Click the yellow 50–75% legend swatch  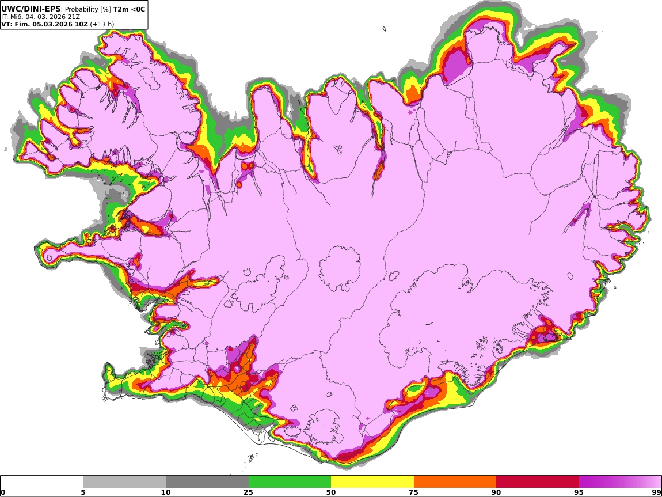372,482
